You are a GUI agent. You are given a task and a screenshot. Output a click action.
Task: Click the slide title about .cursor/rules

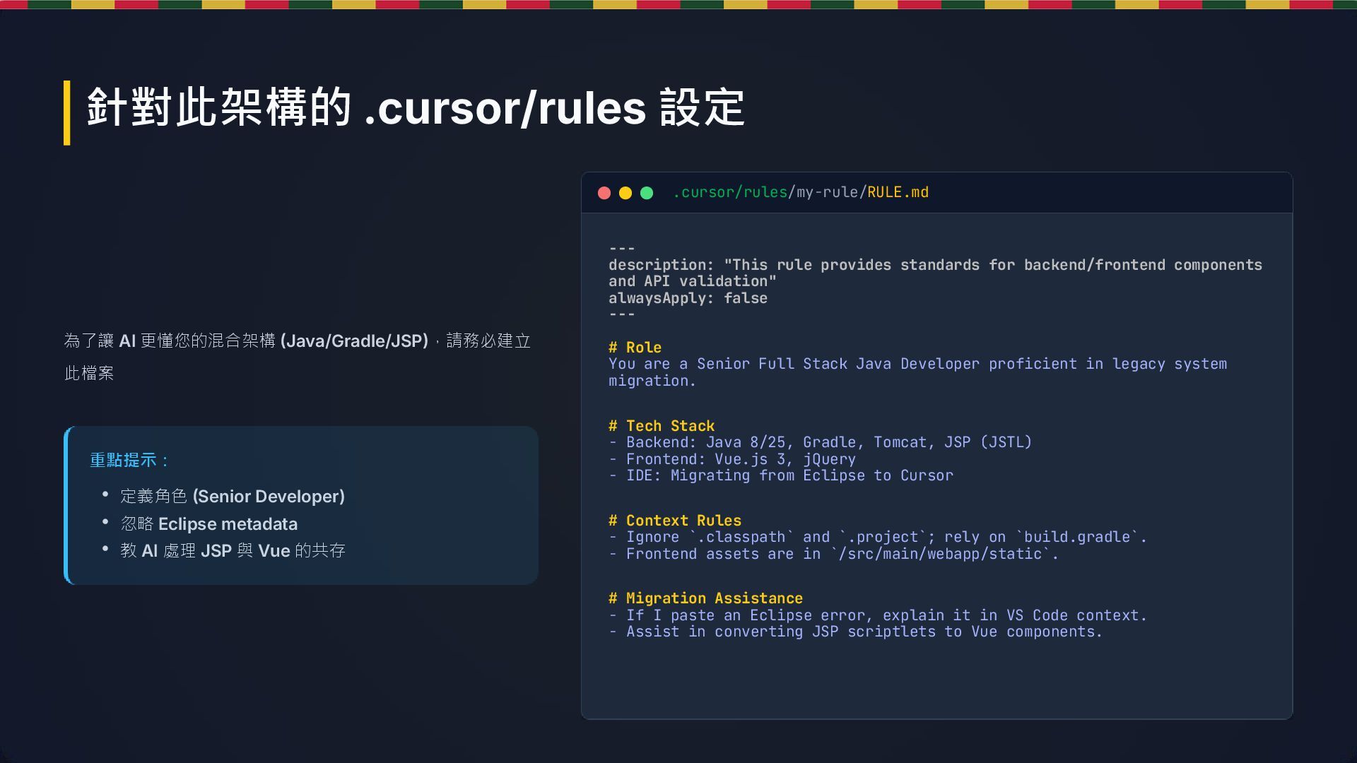point(416,108)
